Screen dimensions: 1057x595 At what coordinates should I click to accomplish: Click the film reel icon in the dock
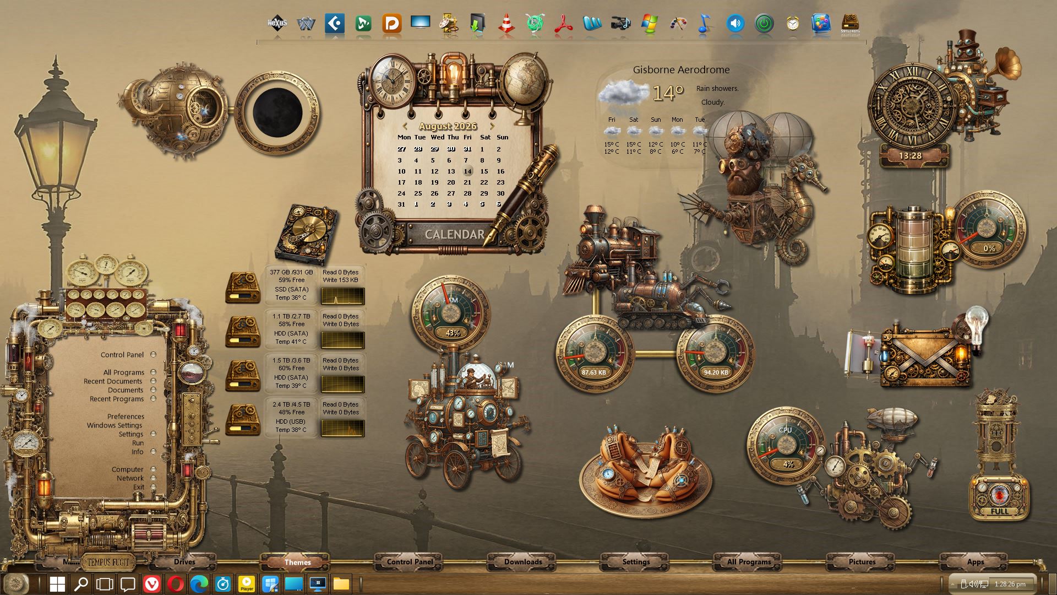(449, 24)
